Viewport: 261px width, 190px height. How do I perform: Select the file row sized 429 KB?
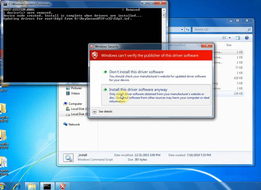coord(228,78)
